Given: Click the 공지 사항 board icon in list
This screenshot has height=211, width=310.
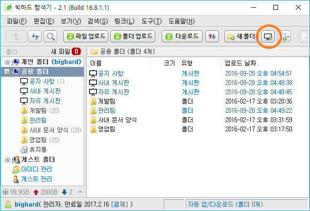Looking at the screenshot, I should tap(93, 74).
